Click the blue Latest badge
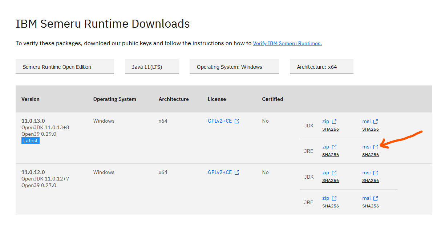Image resolution: width=437 pixels, height=230 pixels. (x=31, y=140)
